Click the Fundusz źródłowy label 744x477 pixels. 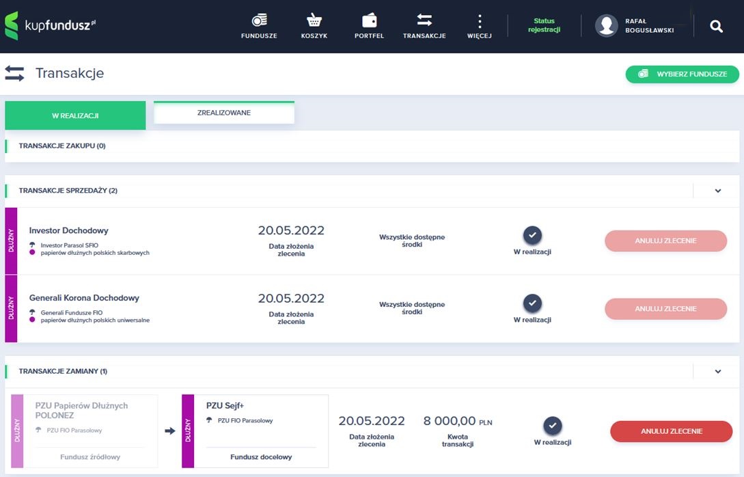click(x=90, y=457)
